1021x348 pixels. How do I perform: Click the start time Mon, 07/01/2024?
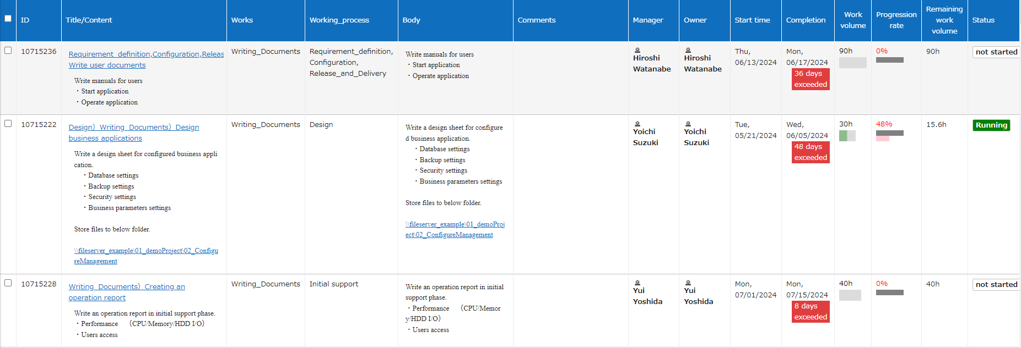[x=755, y=289]
